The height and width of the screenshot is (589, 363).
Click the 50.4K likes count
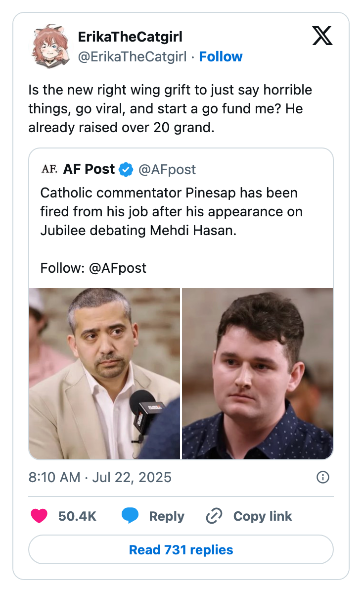pyautogui.click(x=77, y=516)
